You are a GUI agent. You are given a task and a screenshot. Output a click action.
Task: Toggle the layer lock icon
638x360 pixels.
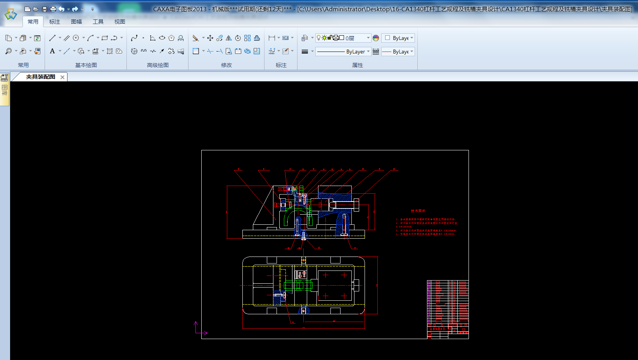(330, 38)
